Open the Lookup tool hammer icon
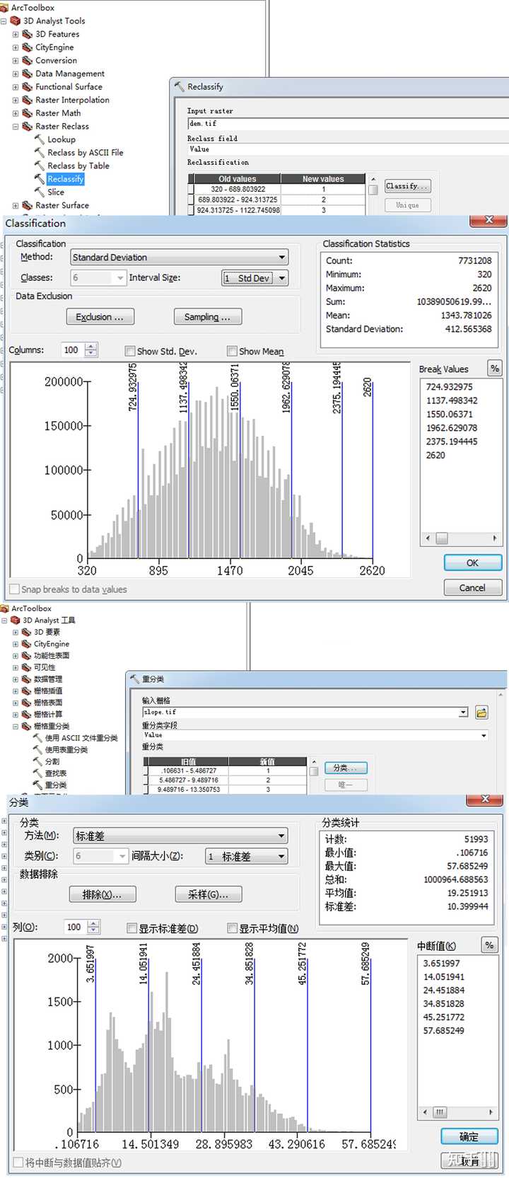This screenshot has height=1178, width=509. point(40,139)
